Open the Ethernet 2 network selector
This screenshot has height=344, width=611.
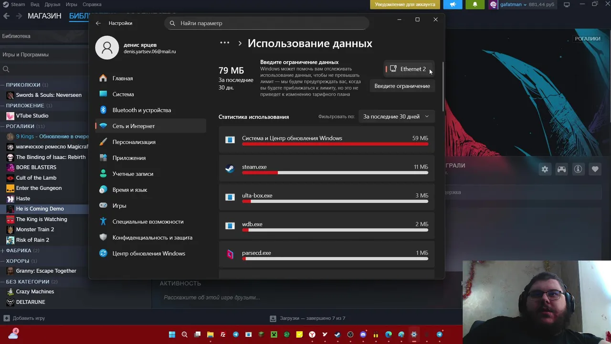409,69
